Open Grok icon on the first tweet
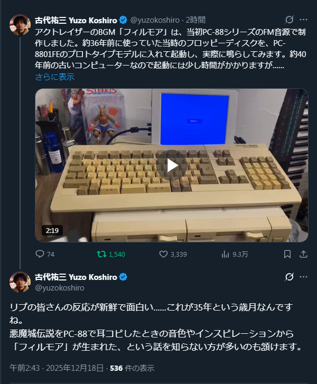Screen dimensions: 317x384 click(x=290, y=20)
